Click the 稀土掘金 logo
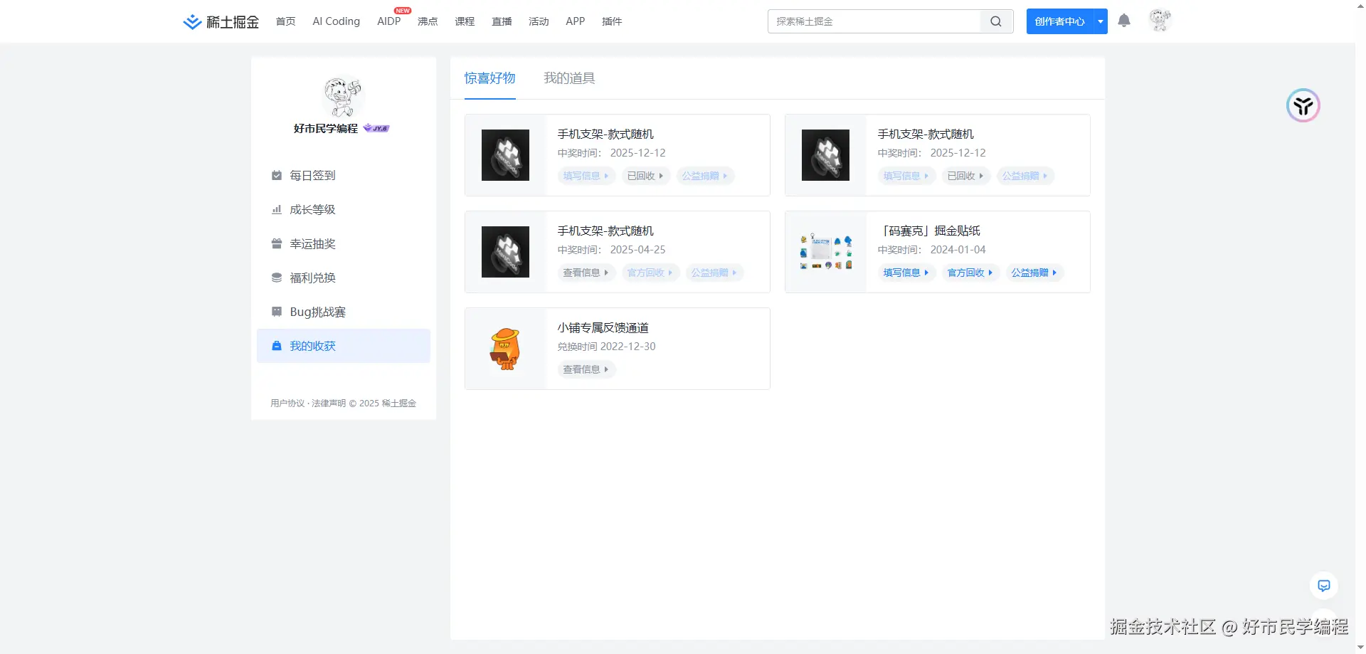The image size is (1366, 654). point(220,21)
